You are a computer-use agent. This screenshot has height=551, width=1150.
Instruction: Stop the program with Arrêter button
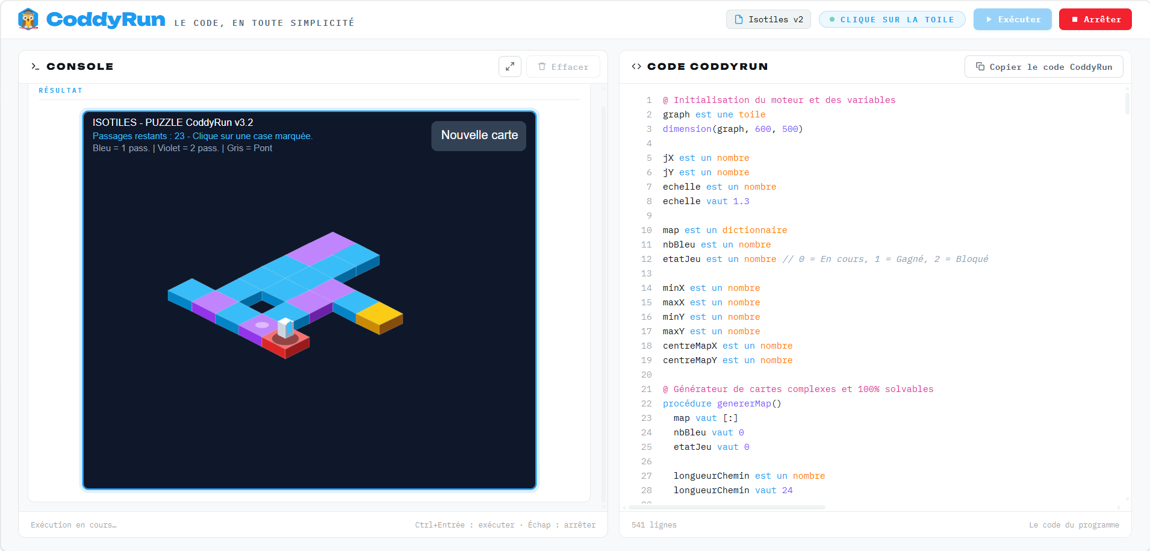(x=1095, y=19)
